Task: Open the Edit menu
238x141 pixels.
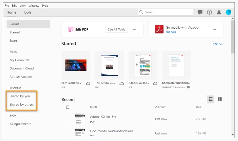Action: 14,6
